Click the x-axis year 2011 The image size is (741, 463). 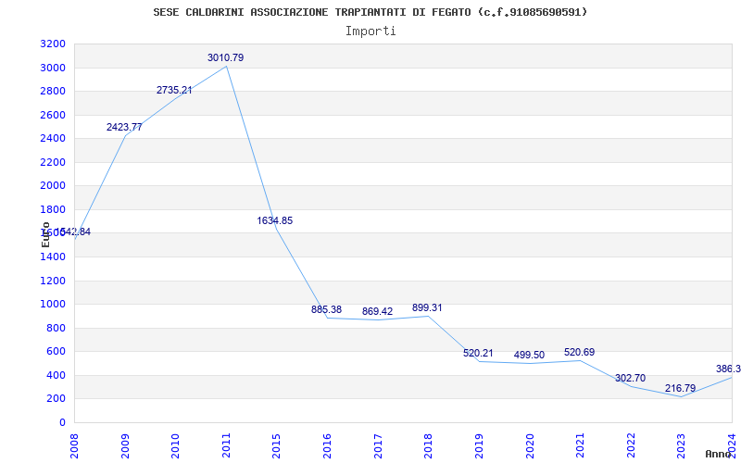tap(226, 445)
